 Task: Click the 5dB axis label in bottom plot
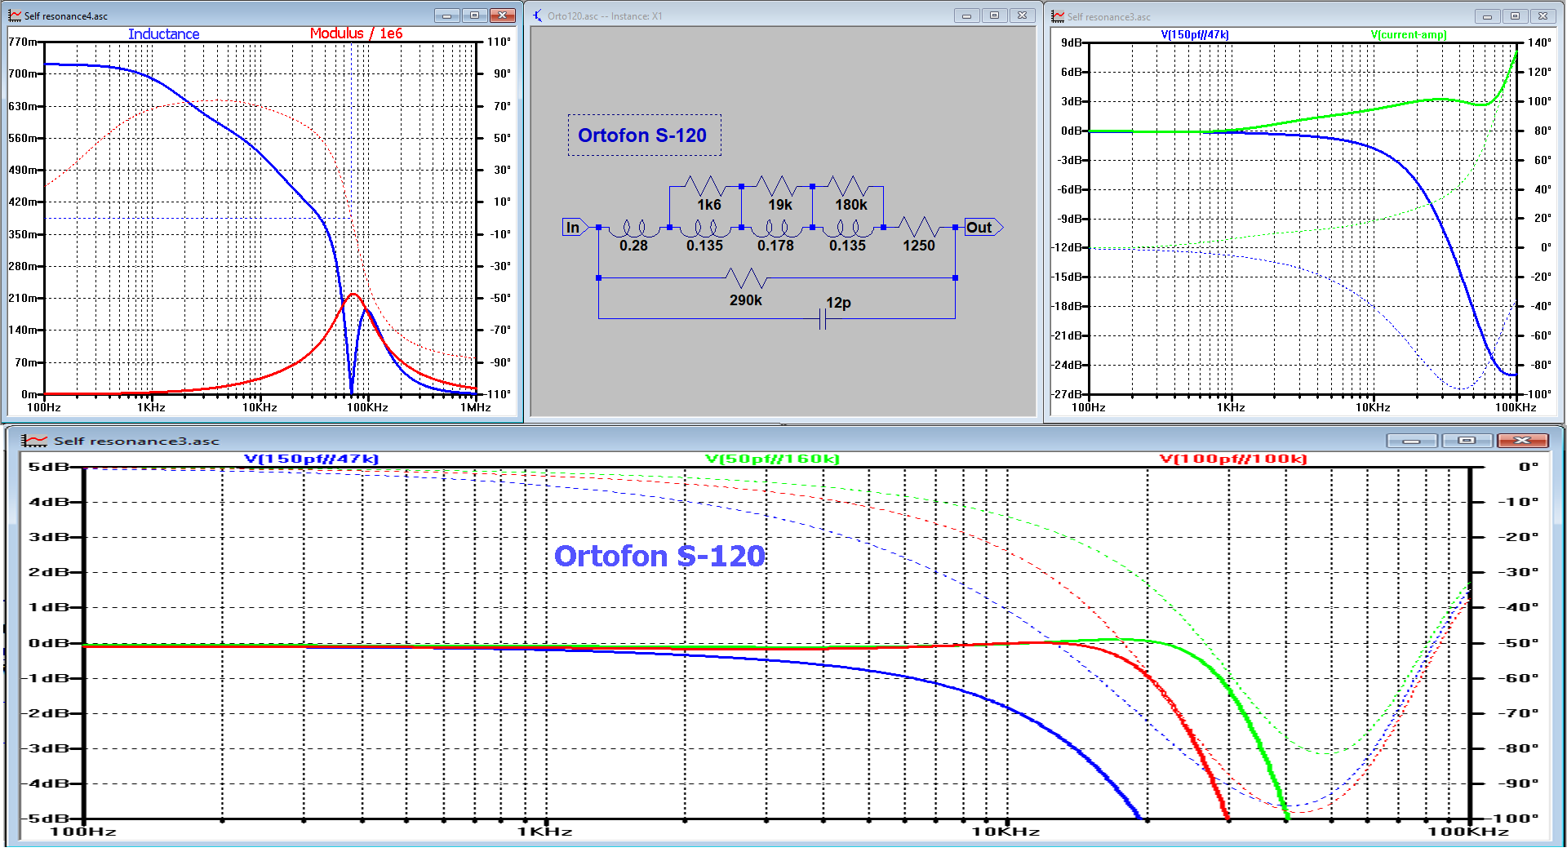48,467
